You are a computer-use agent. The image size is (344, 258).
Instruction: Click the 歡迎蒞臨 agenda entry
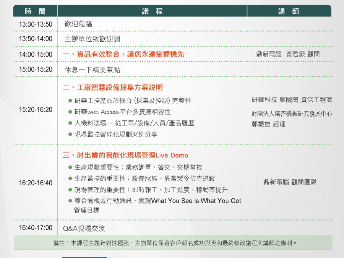point(78,24)
